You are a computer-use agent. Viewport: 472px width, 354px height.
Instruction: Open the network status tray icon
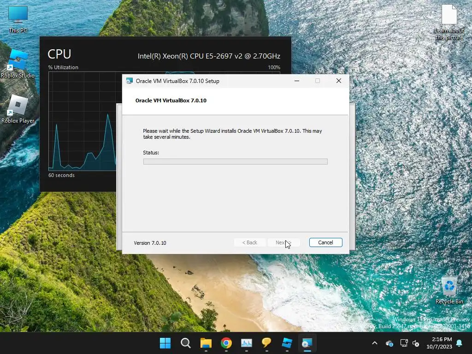coord(404,343)
